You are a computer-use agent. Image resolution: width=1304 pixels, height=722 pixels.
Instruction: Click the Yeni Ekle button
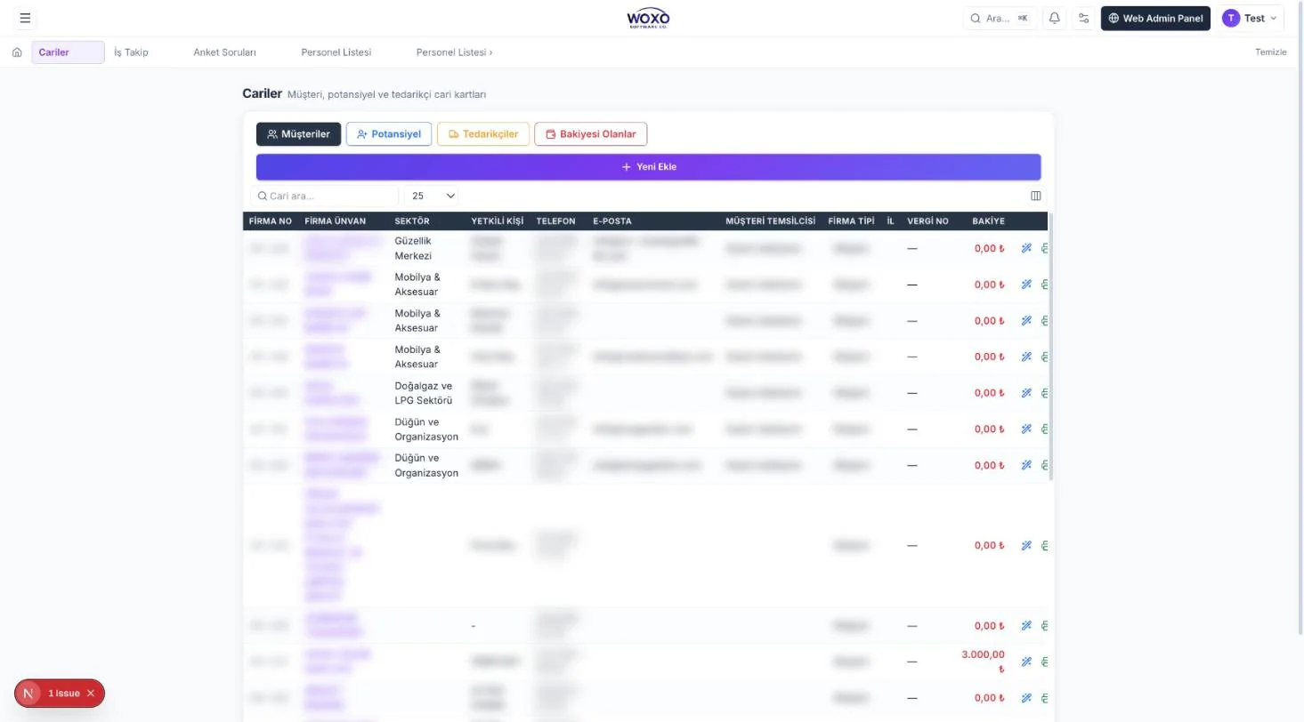648,166
